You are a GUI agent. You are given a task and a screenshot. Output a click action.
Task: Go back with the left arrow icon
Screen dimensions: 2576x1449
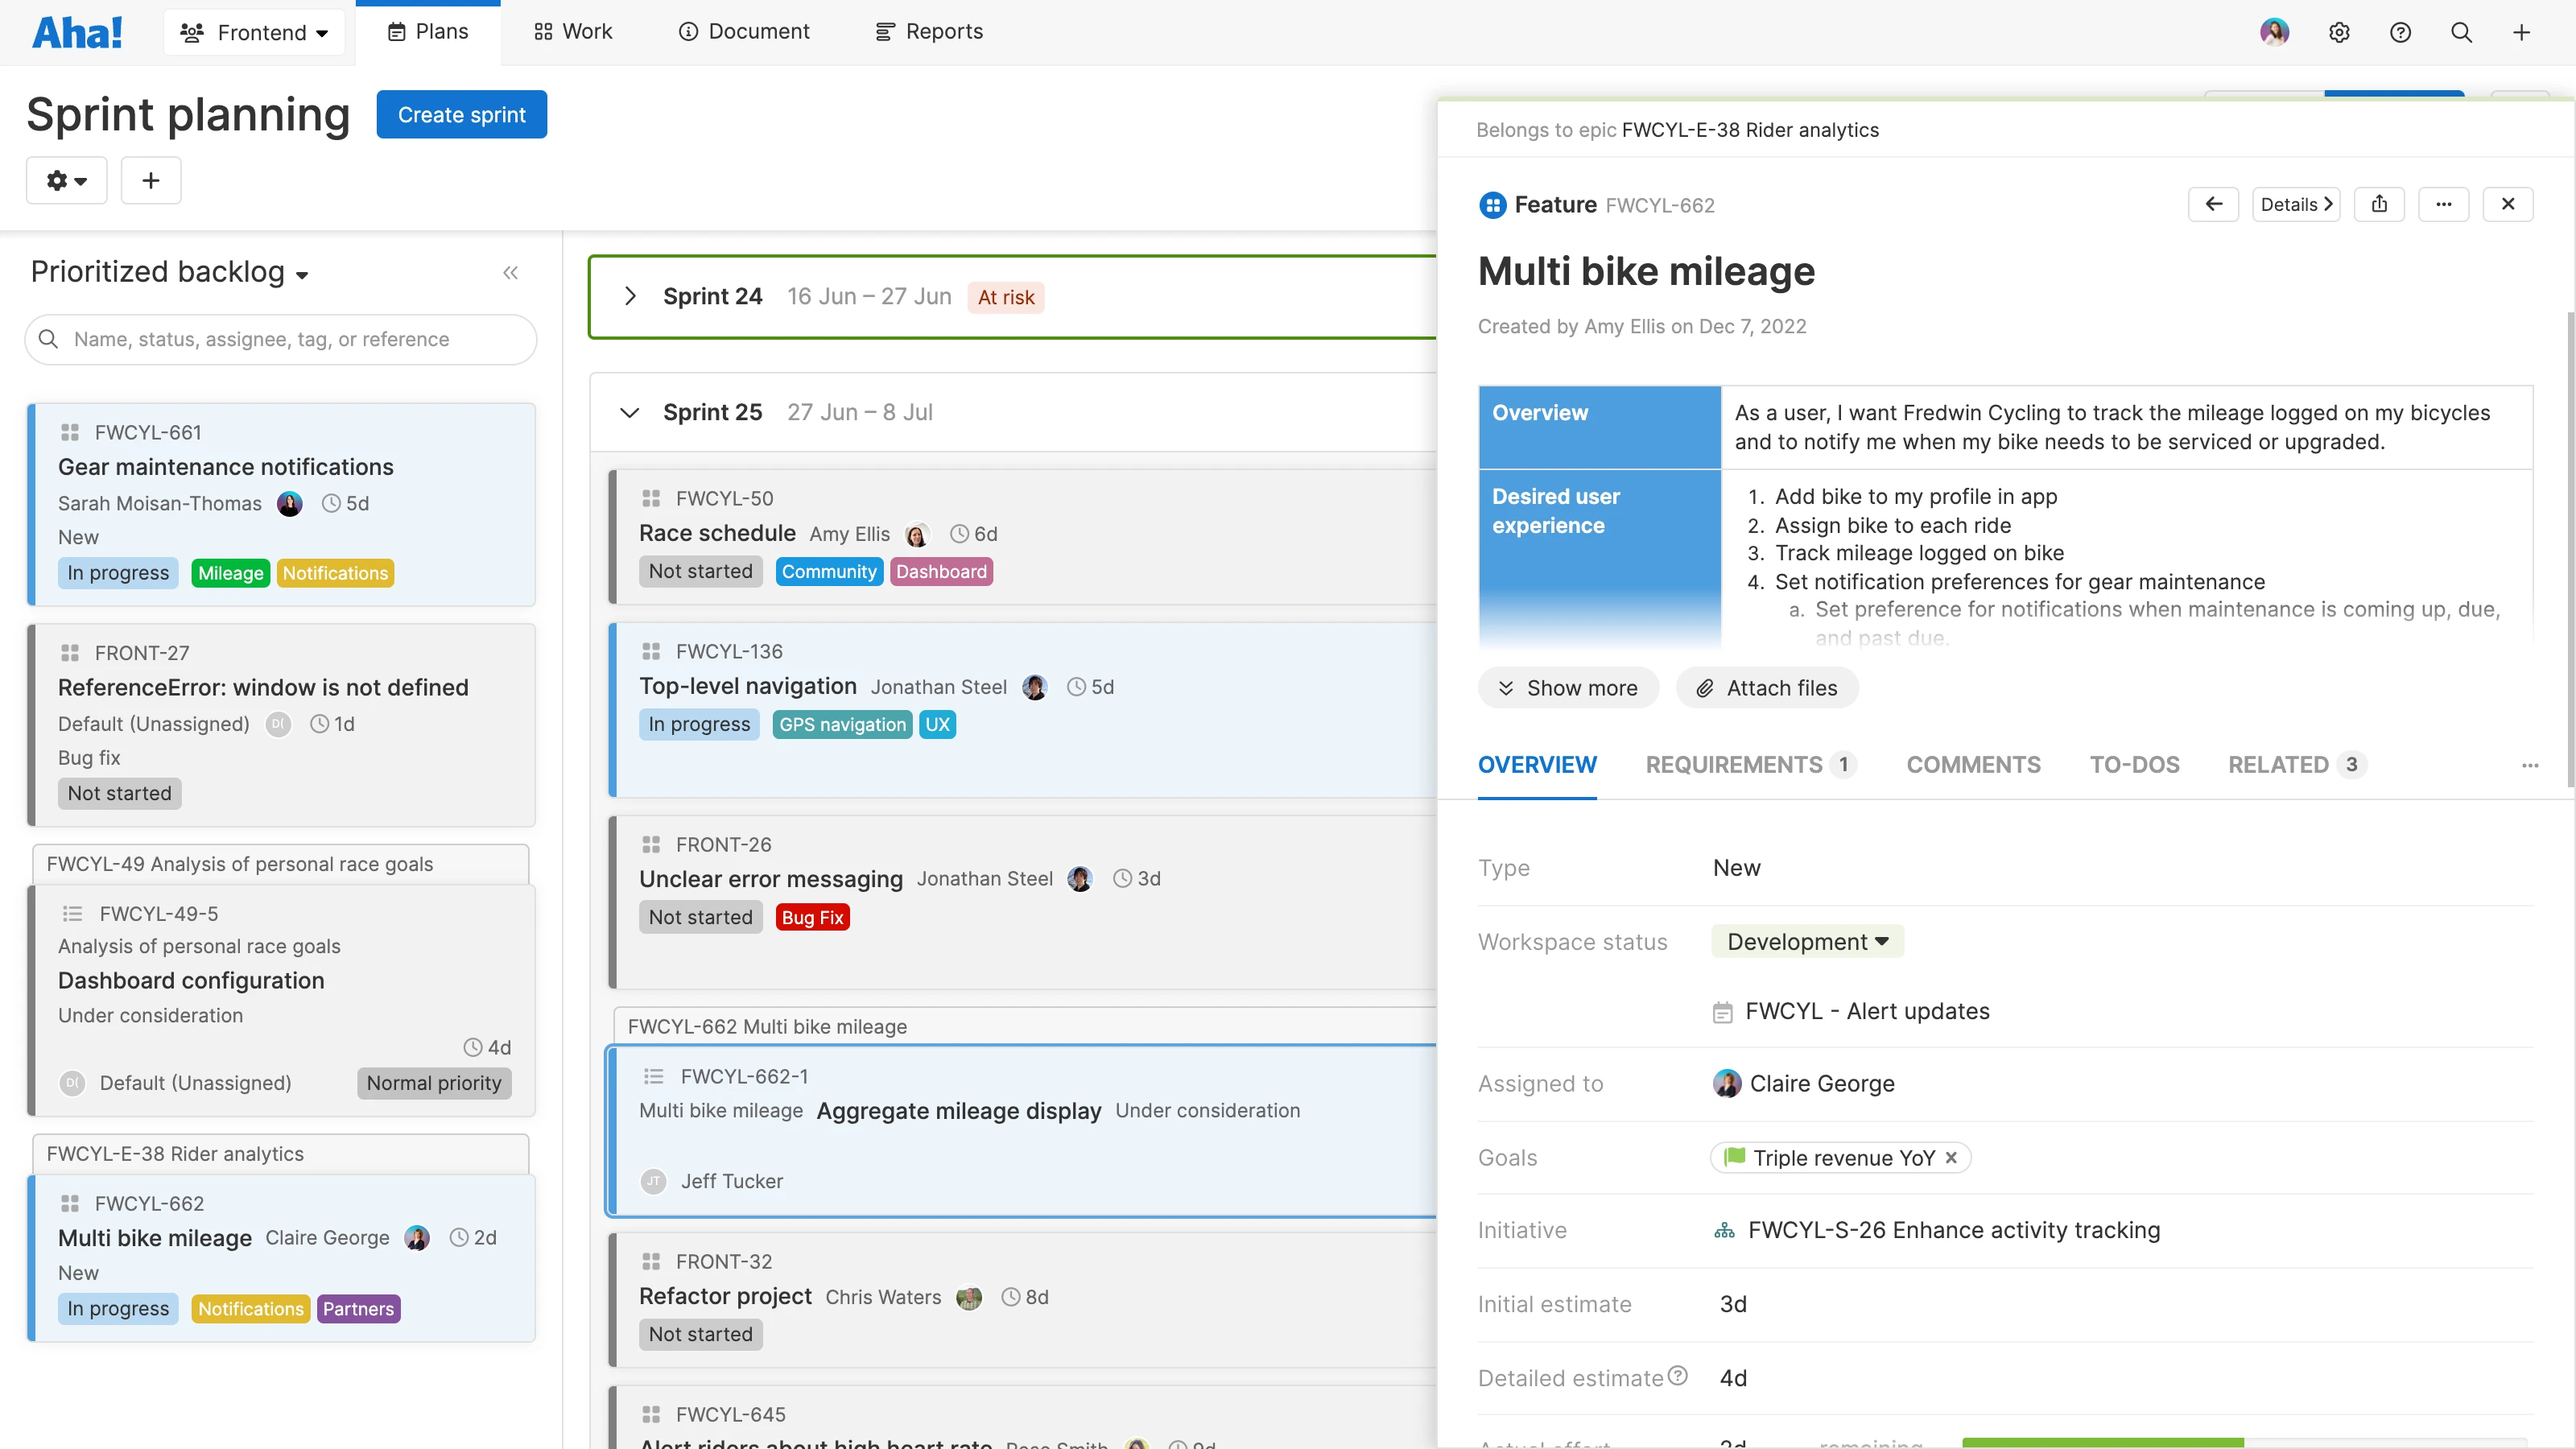(x=2213, y=204)
